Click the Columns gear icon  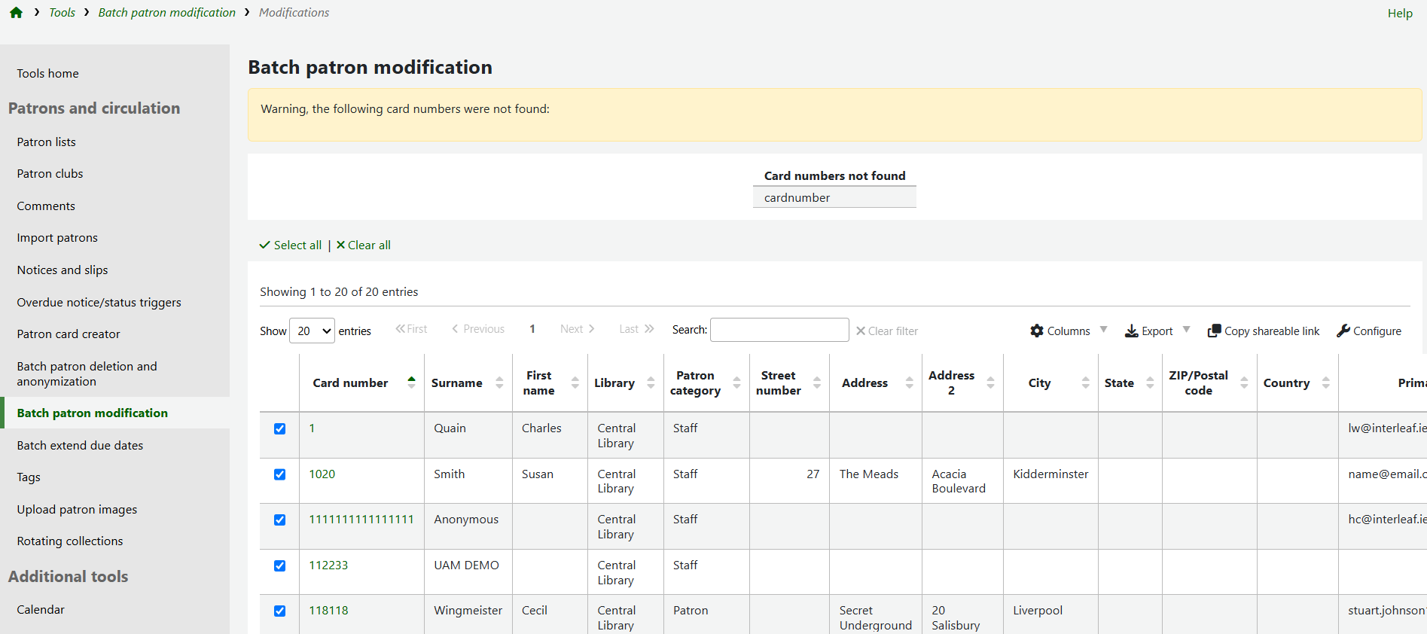tap(1037, 331)
